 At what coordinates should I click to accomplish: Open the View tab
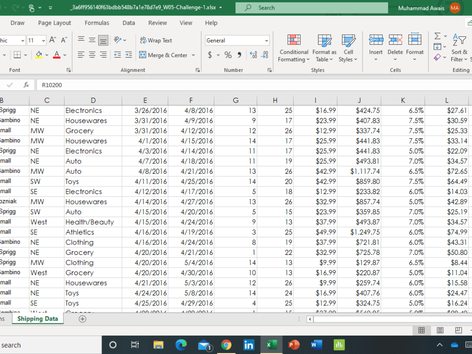(x=185, y=23)
